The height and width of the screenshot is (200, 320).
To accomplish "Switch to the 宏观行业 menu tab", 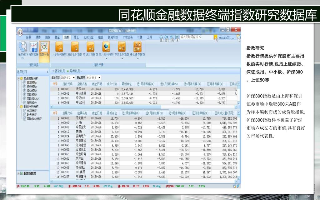I will [88, 37].
